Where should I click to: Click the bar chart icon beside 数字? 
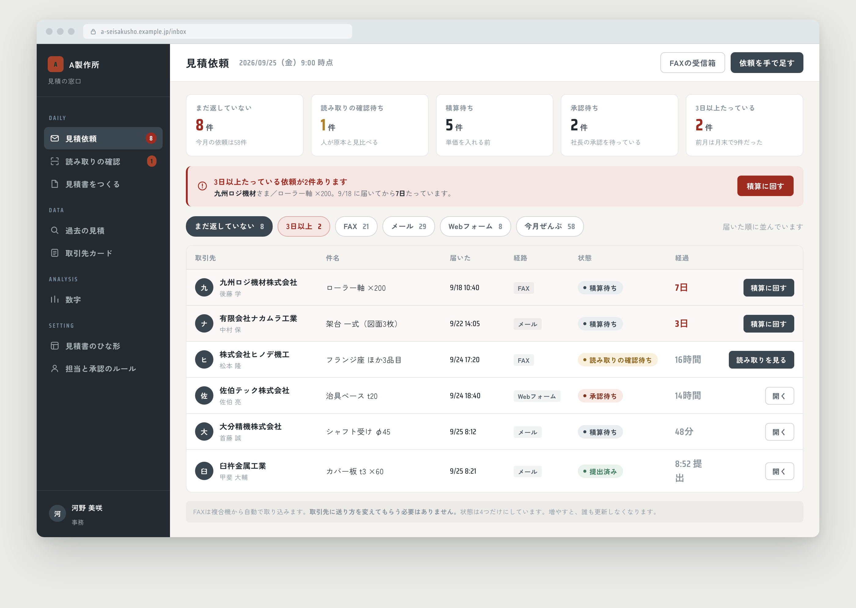pos(55,300)
